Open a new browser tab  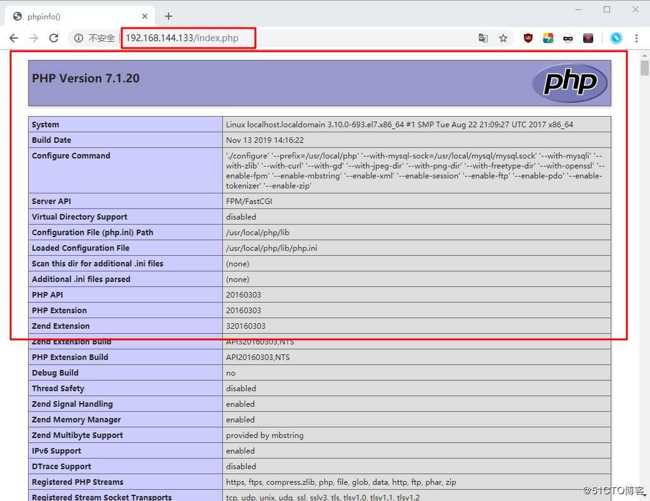click(x=169, y=16)
